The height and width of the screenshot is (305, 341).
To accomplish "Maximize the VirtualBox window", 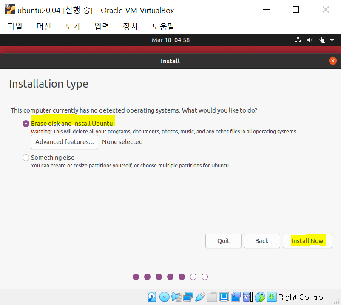I will 296,10.
